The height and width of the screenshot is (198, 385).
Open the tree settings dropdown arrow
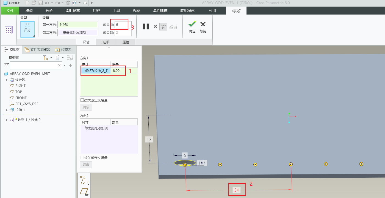tap(51, 58)
